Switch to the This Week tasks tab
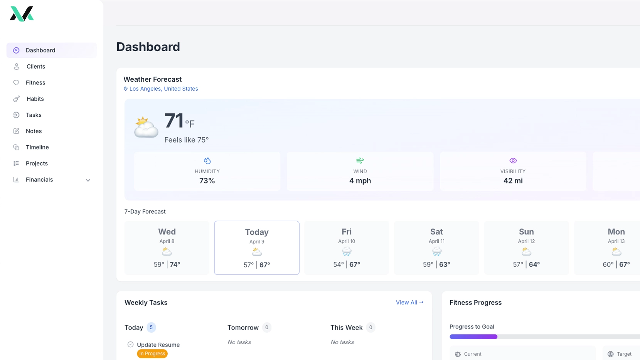Screen dimensions: 640x360 point(346,327)
